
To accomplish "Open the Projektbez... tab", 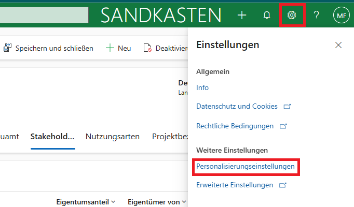I will [x=169, y=137].
